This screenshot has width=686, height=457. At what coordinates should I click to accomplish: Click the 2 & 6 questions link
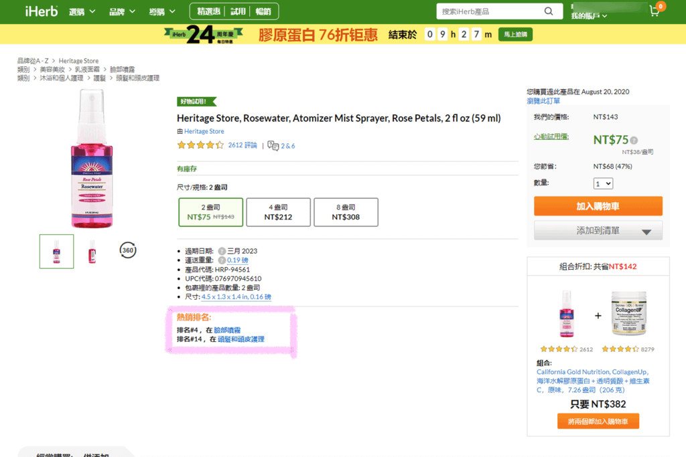(x=288, y=146)
